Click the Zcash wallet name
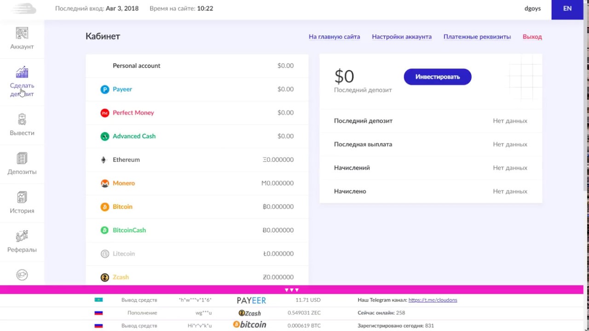The height and width of the screenshot is (331, 589). point(121,277)
